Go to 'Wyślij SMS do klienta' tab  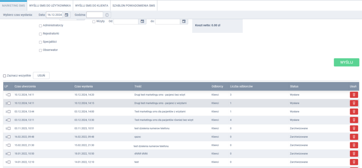pos(92,6)
